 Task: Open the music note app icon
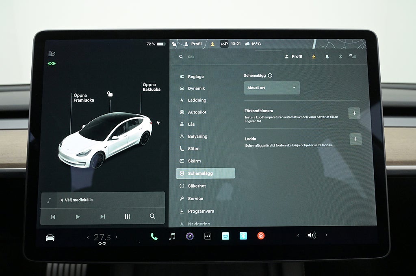[x=172, y=236]
